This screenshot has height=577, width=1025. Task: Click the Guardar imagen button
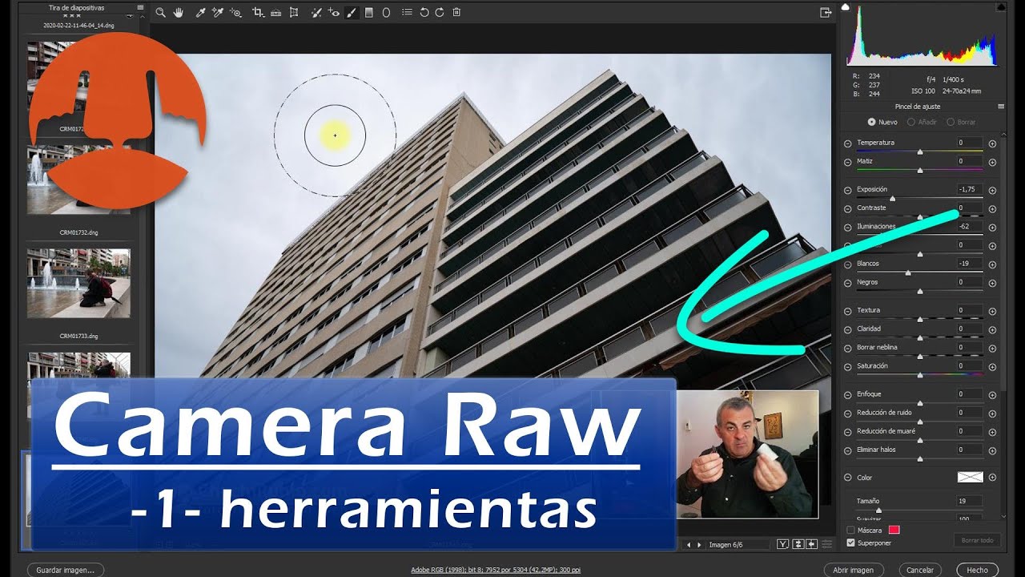pos(66,570)
